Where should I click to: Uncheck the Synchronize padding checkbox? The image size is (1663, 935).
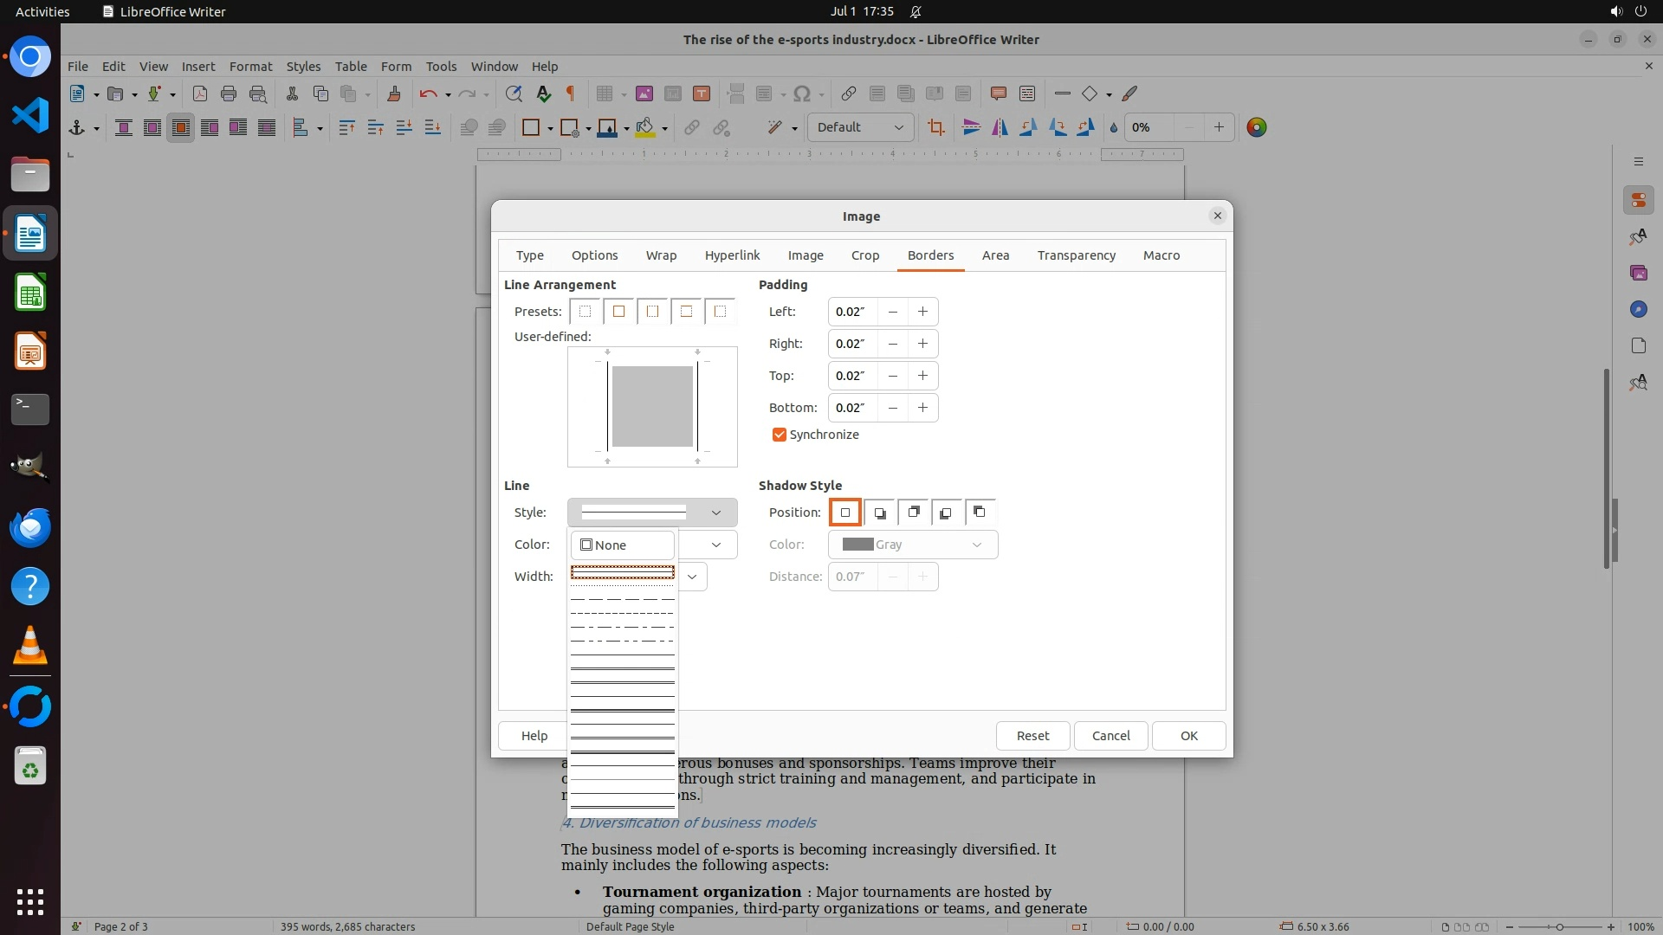tap(780, 435)
